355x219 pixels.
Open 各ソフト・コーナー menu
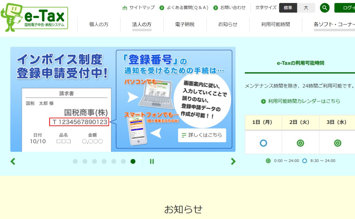(x=334, y=24)
